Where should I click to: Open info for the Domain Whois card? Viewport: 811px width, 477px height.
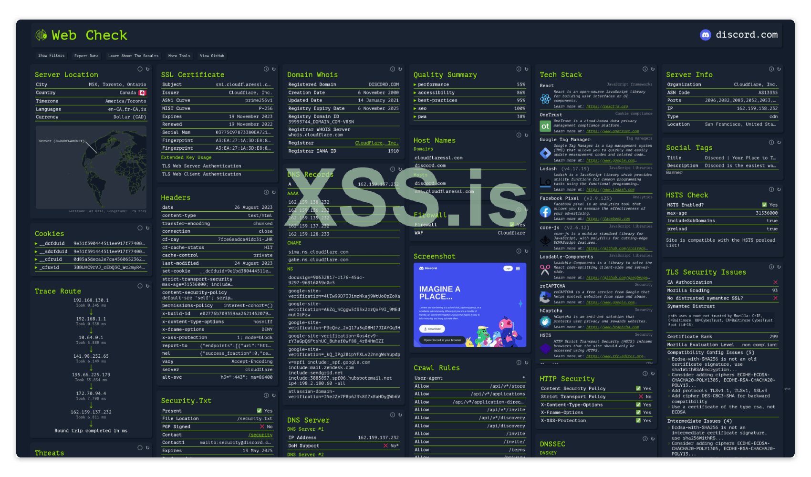(393, 69)
